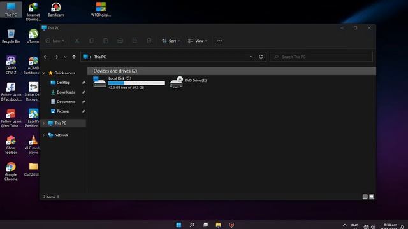
Task: Open Documents in Quick access
Action: point(63,102)
